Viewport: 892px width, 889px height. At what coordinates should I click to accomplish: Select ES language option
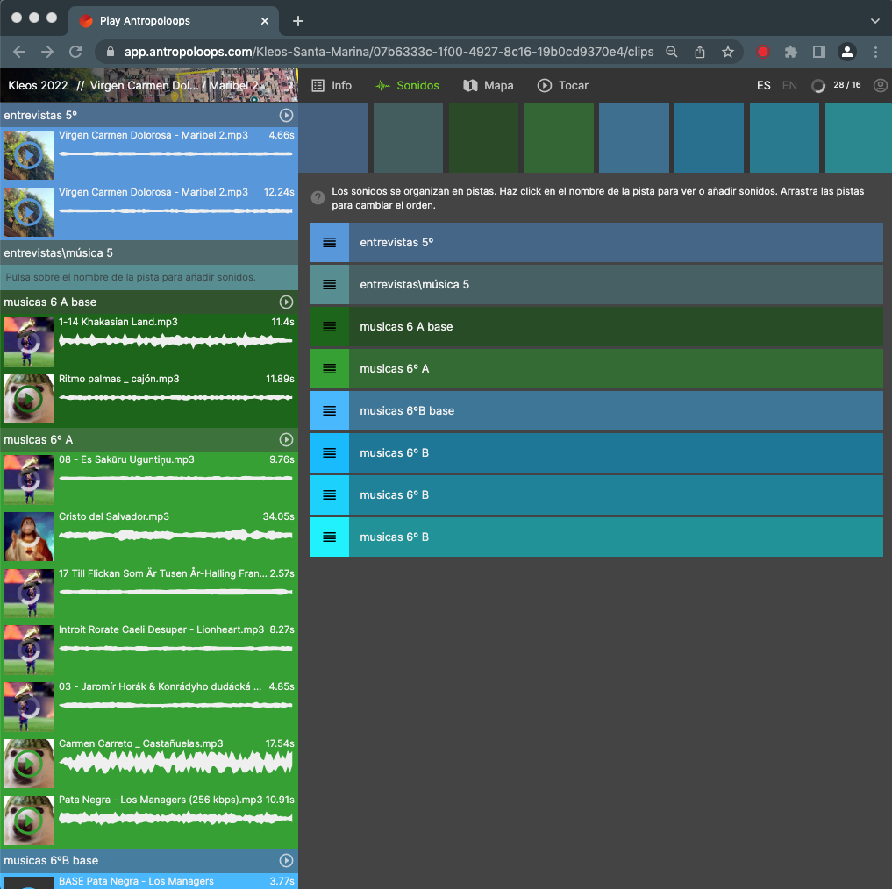764,85
